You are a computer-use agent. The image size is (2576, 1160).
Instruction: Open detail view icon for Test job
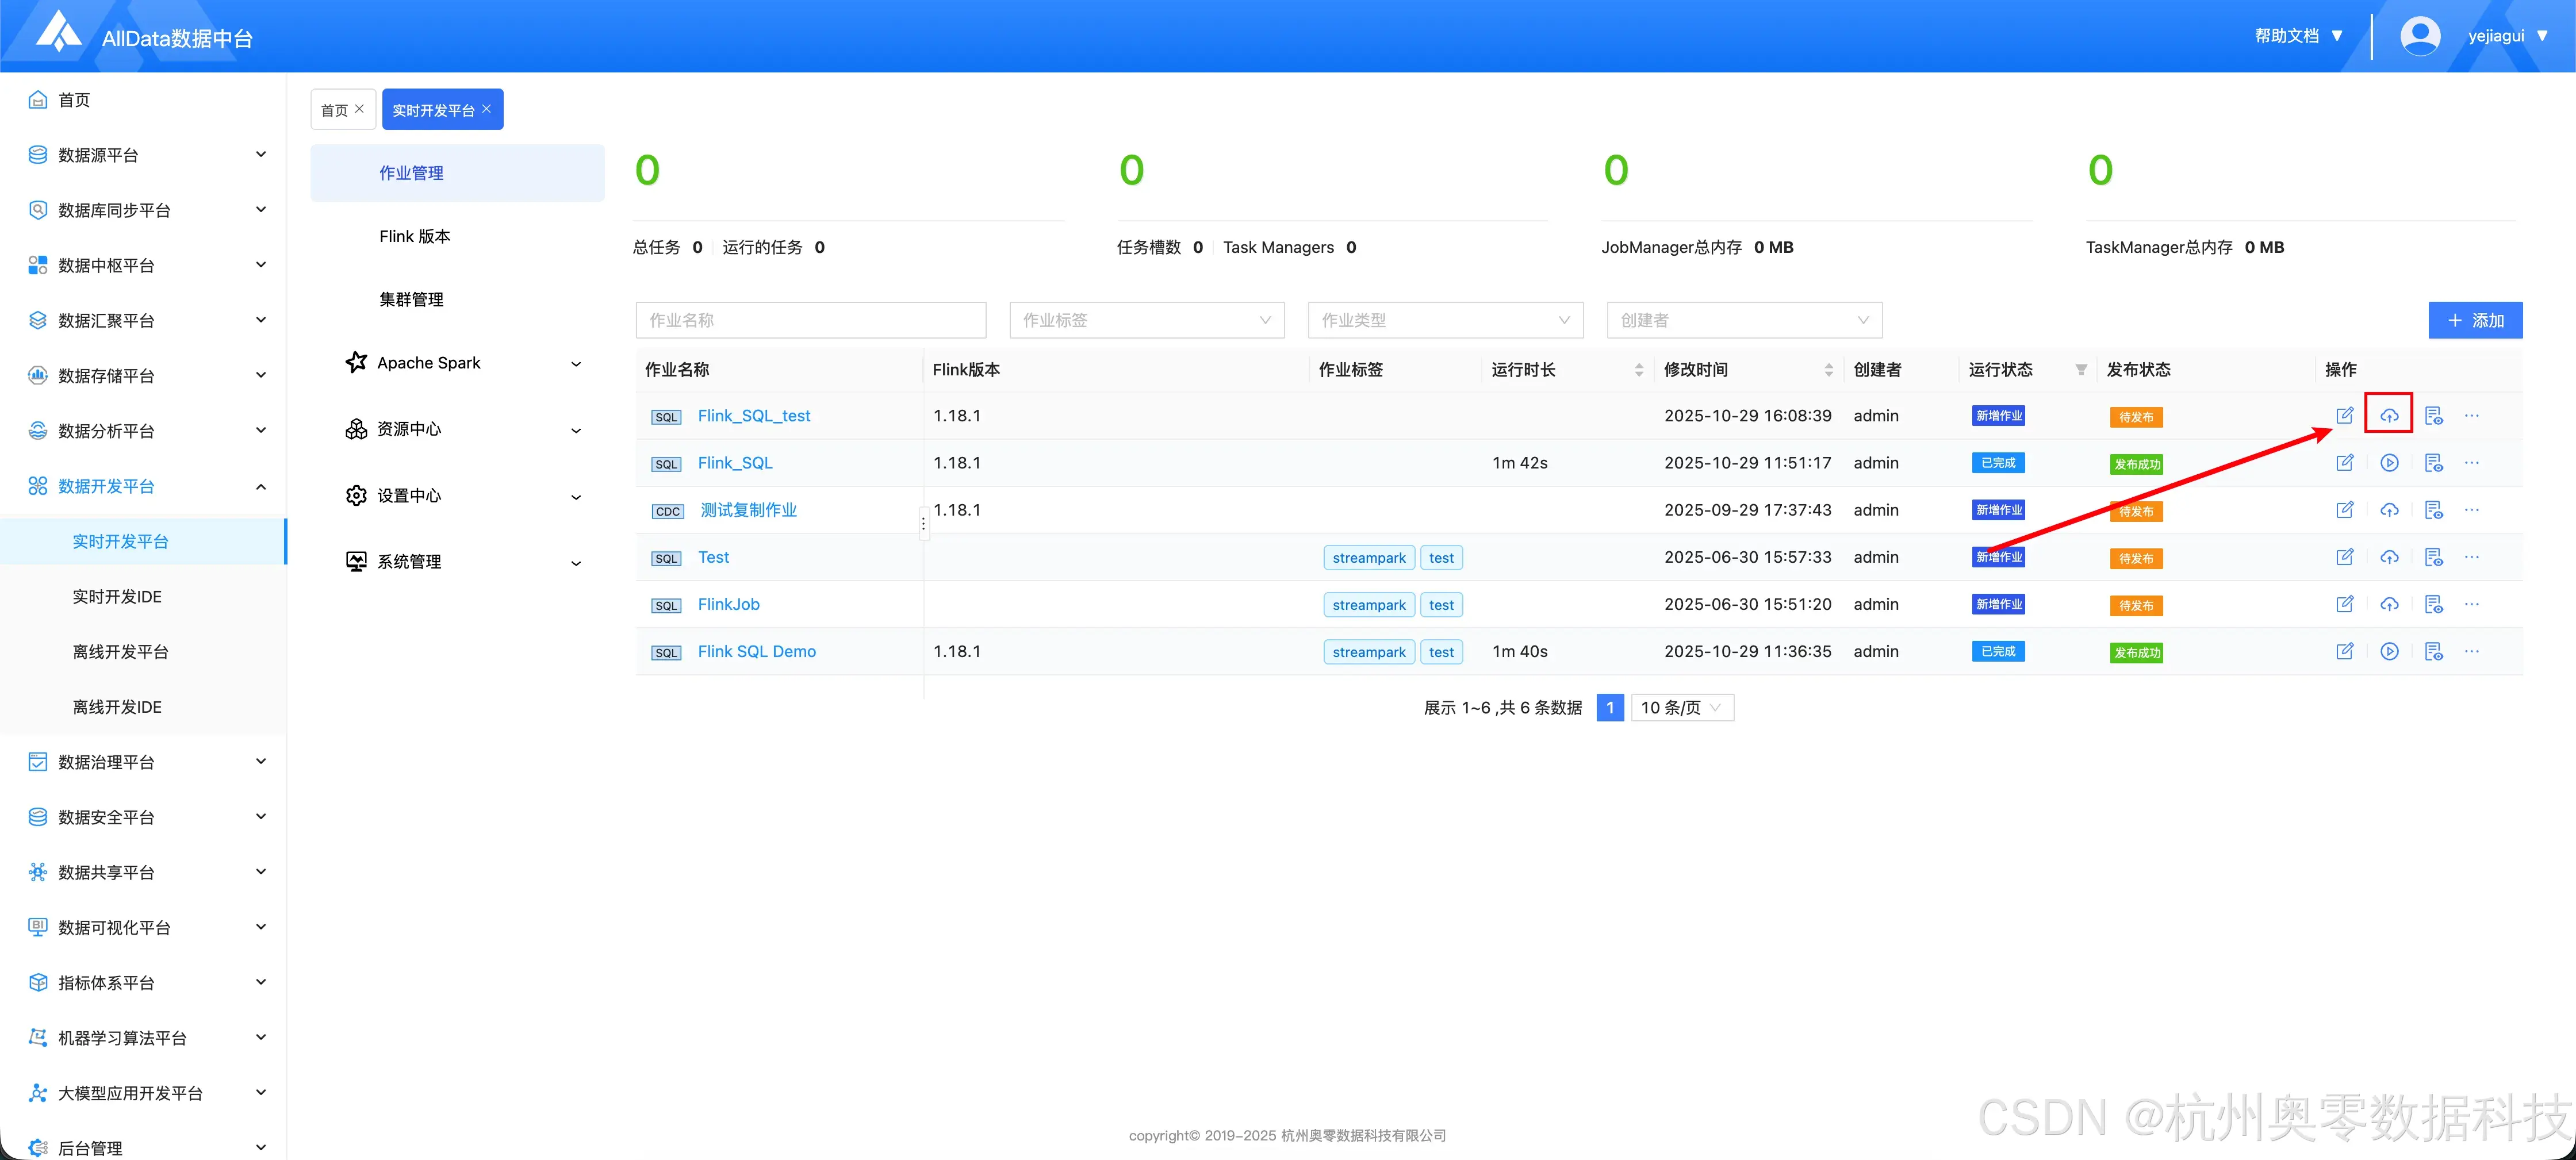click(2433, 557)
